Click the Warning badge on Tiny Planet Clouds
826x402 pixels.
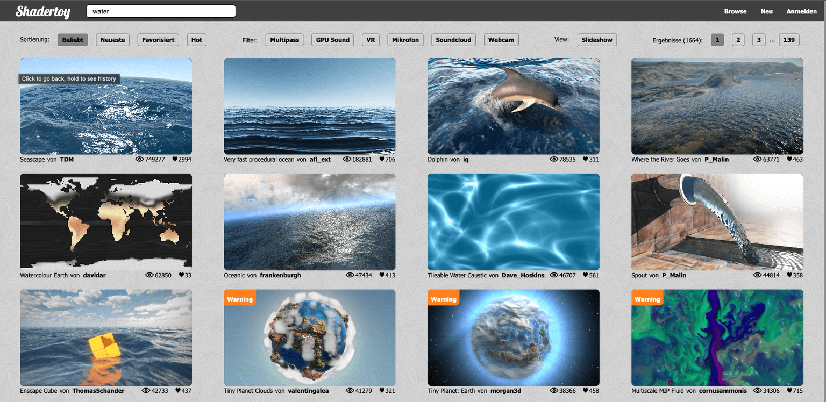240,298
